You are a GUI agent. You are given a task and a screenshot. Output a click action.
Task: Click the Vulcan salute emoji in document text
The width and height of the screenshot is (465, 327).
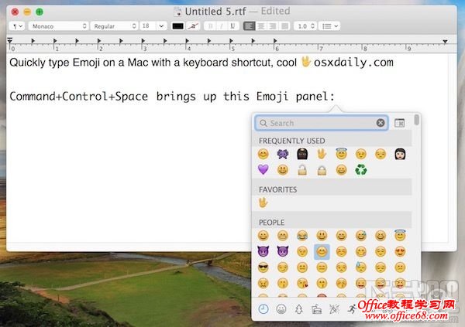[x=306, y=62]
